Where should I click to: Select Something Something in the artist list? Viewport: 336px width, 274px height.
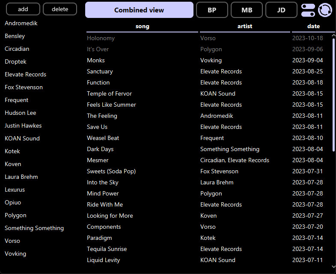pyautogui.click(x=34, y=228)
